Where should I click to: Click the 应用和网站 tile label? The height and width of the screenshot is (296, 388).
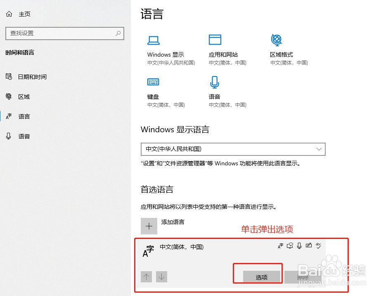(223, 55)
